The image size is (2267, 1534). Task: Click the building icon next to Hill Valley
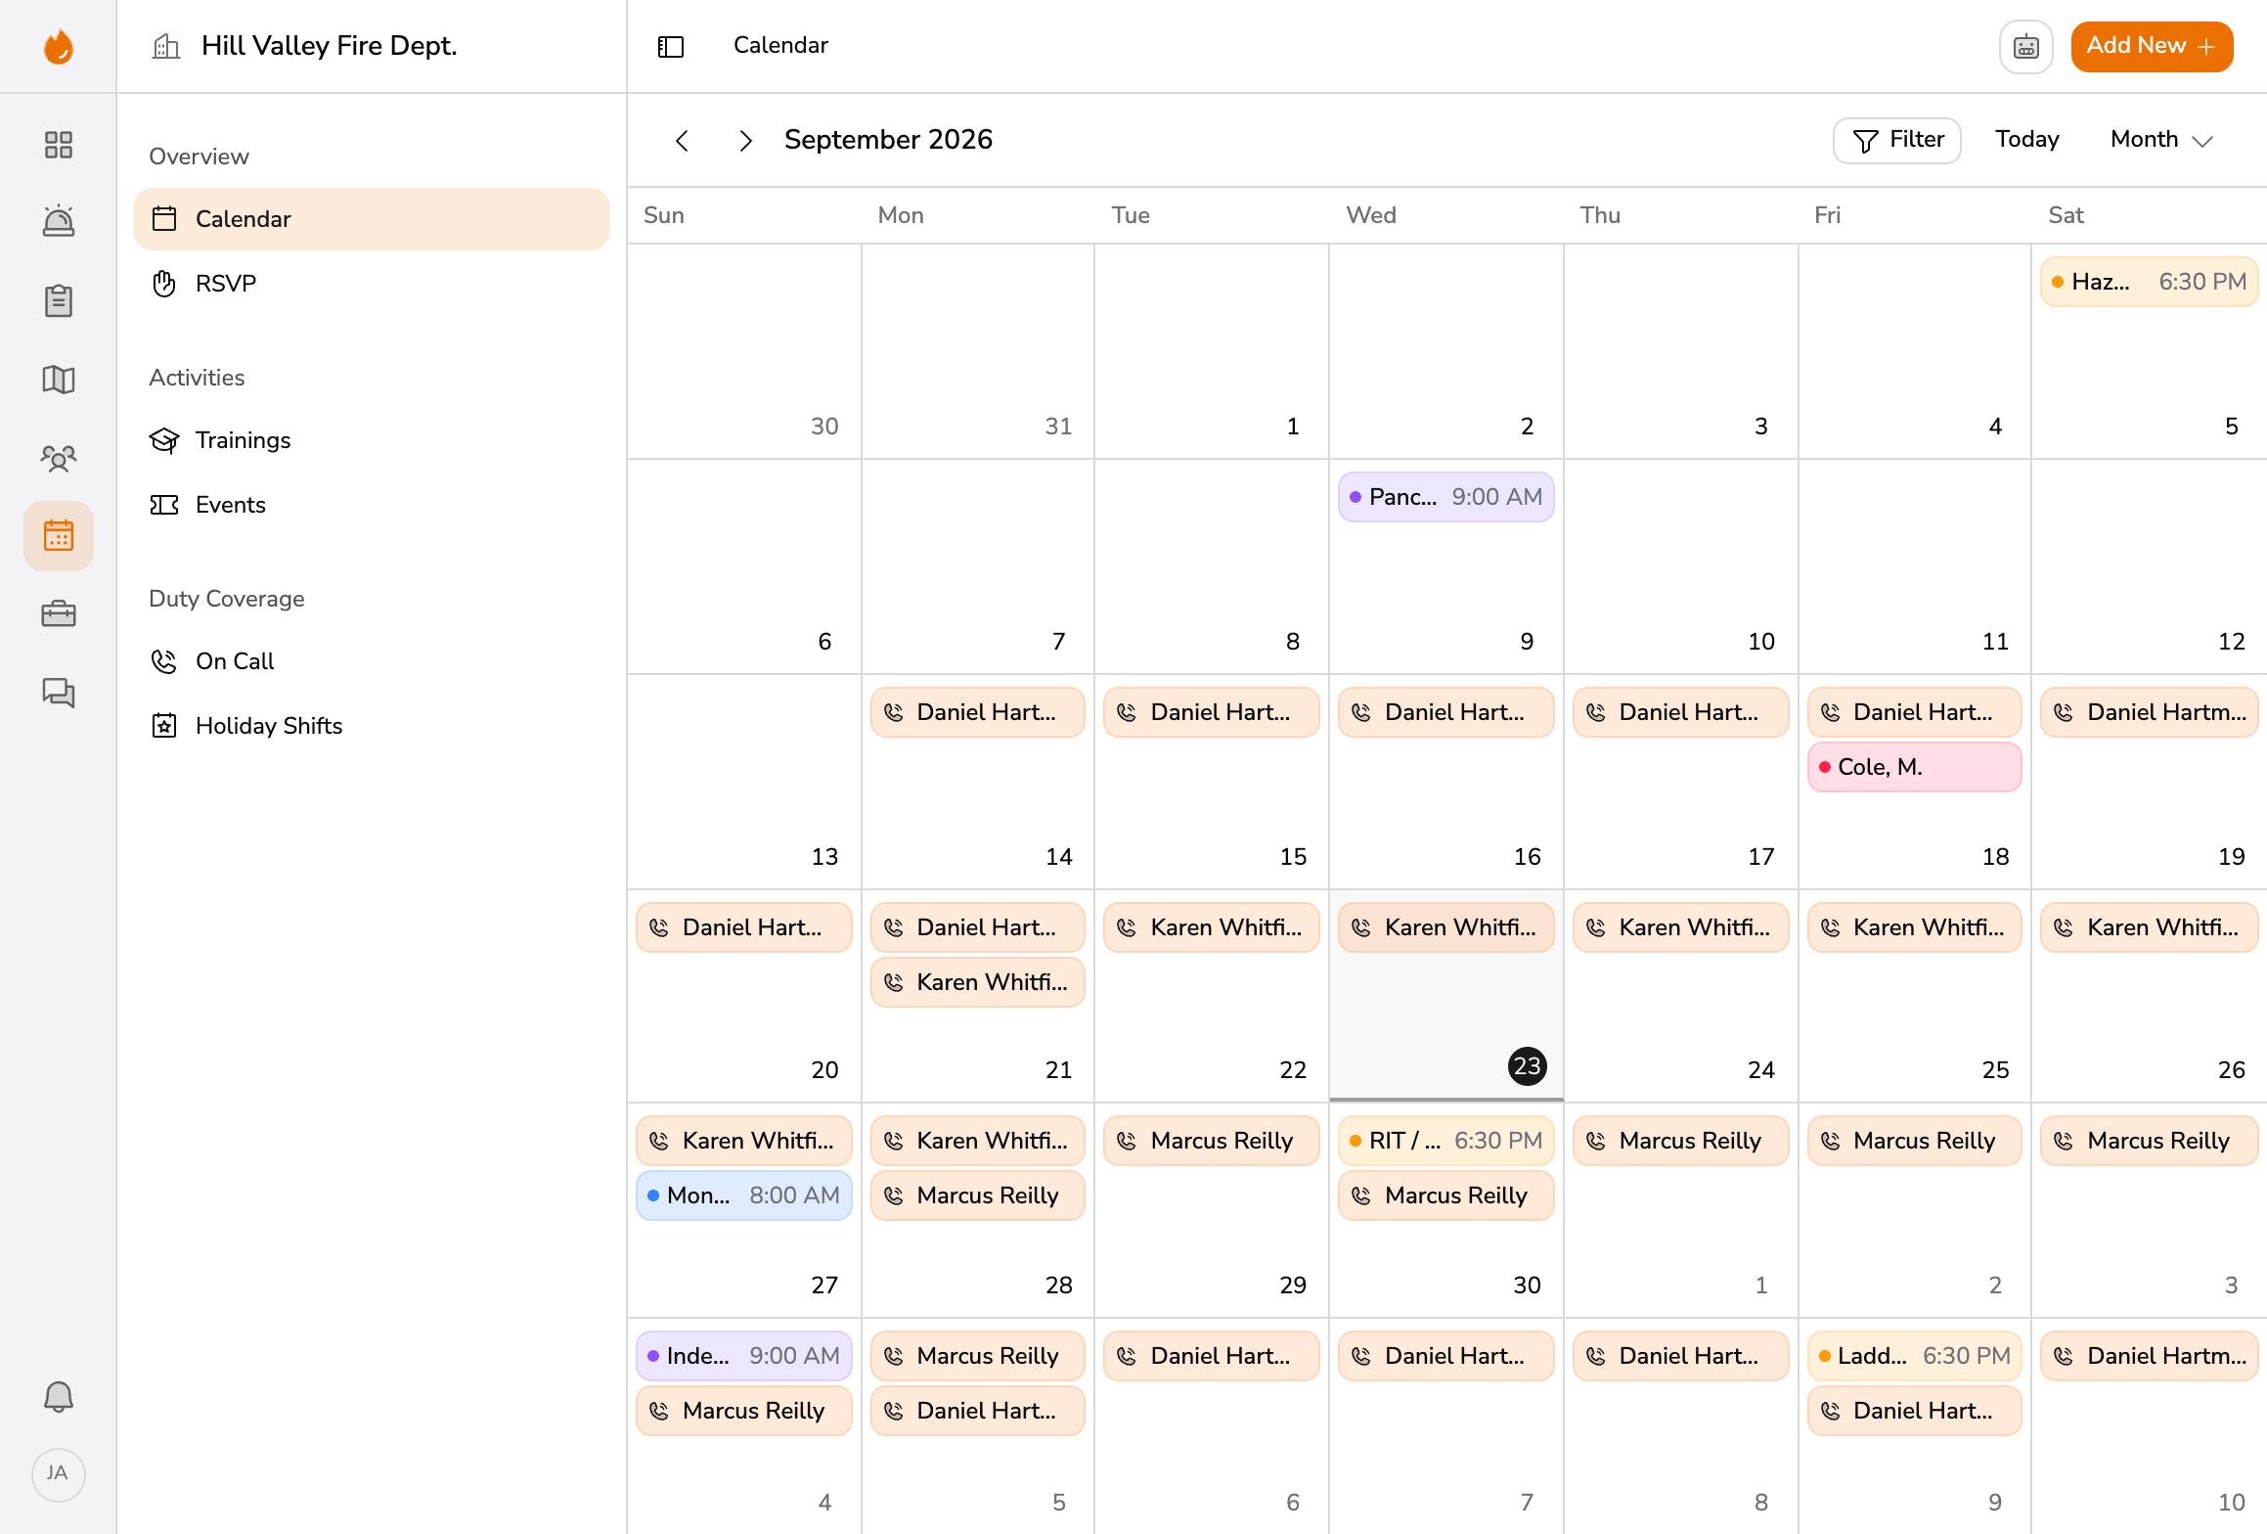click(166, 46)
